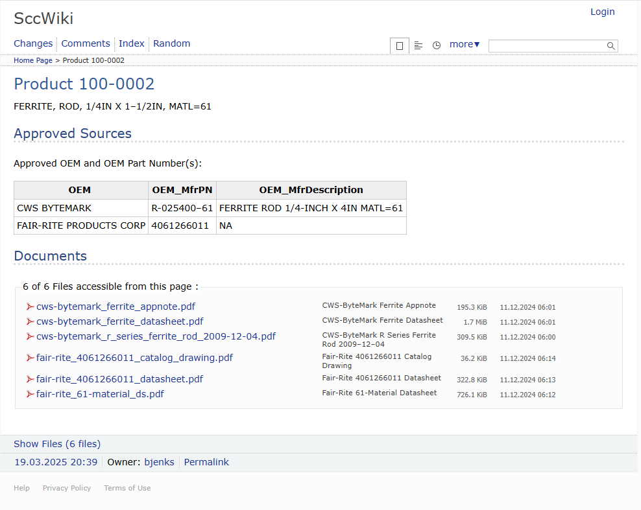Click PDF icon beside cws-bytemark_ferrite_datasheet.pdf

[30, 322]
